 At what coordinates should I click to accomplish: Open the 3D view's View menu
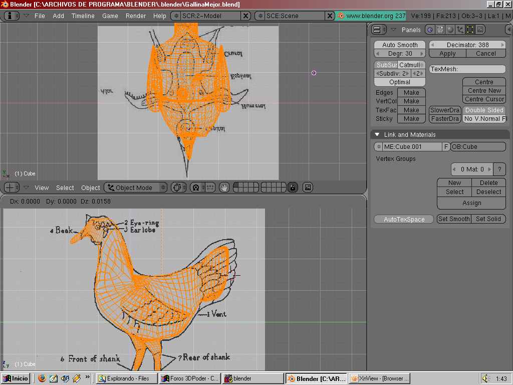tap(42, 188)
